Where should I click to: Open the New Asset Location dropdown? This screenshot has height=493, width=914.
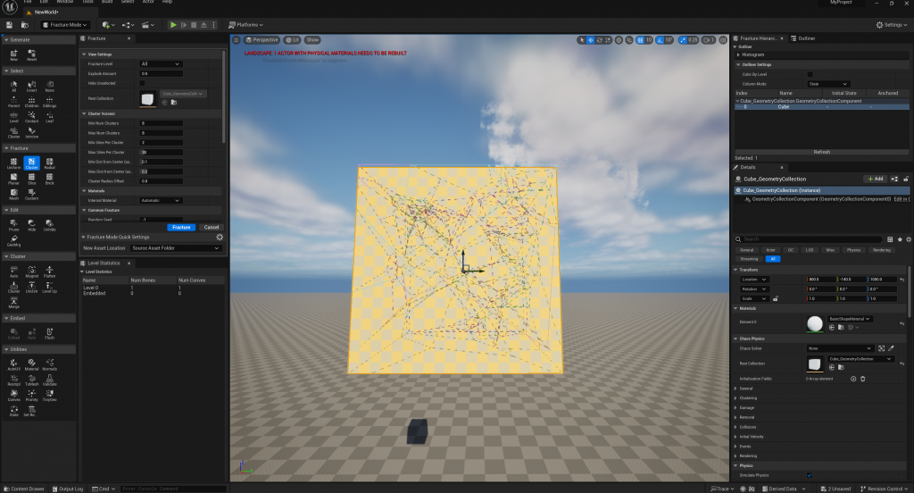coord(176,247)
